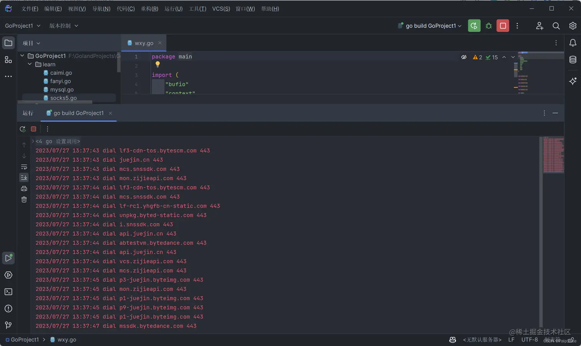Image resolution: width=581 pixels, height=346 pixels.
Task: Open the Problems tool window icon
Action: 8,308
